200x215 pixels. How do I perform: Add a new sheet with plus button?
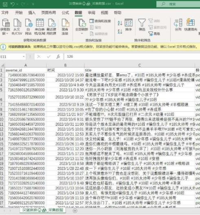point(75,211)
